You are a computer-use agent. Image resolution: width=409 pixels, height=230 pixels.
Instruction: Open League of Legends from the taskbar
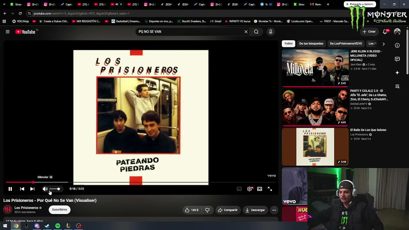pos(68,226)
